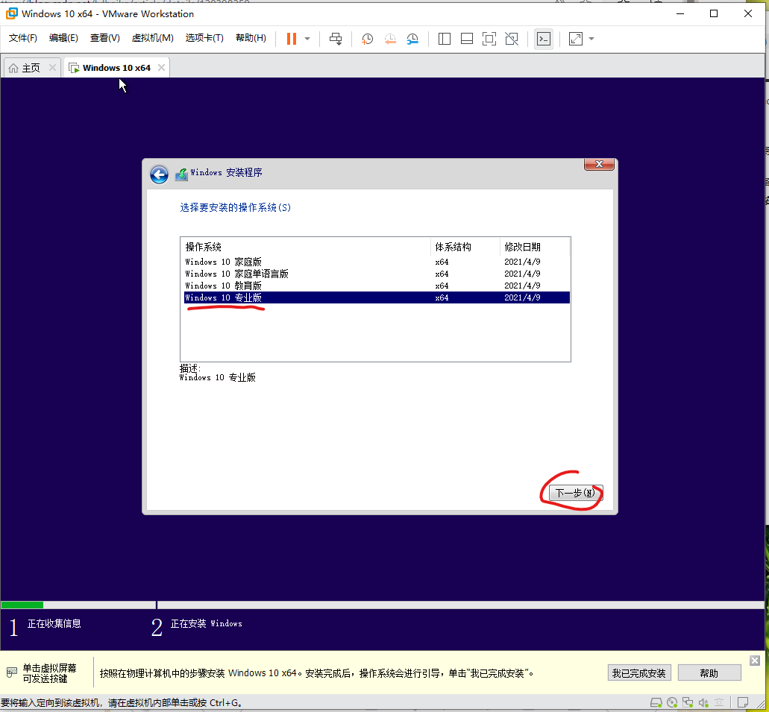Close the Windows 安装程序 dialog
This screenshot has width=769, height=712.
pyautogui.click(x=599, y=164)
